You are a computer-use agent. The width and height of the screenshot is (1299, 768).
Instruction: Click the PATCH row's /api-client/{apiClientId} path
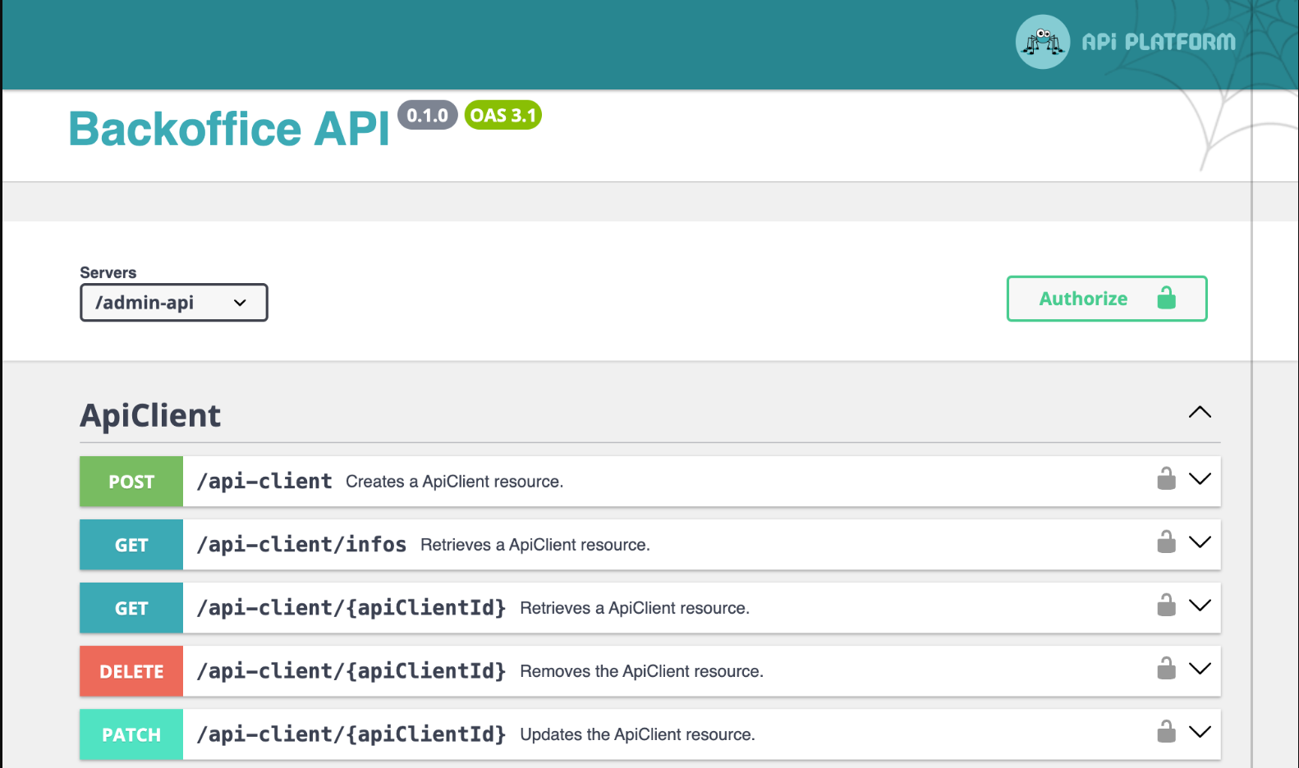pyautogui.click(x=351, y=734)
